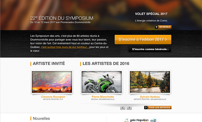Visit Pierre Blanchette artist name link
The image size is (202, 122).
pos(103,97)
